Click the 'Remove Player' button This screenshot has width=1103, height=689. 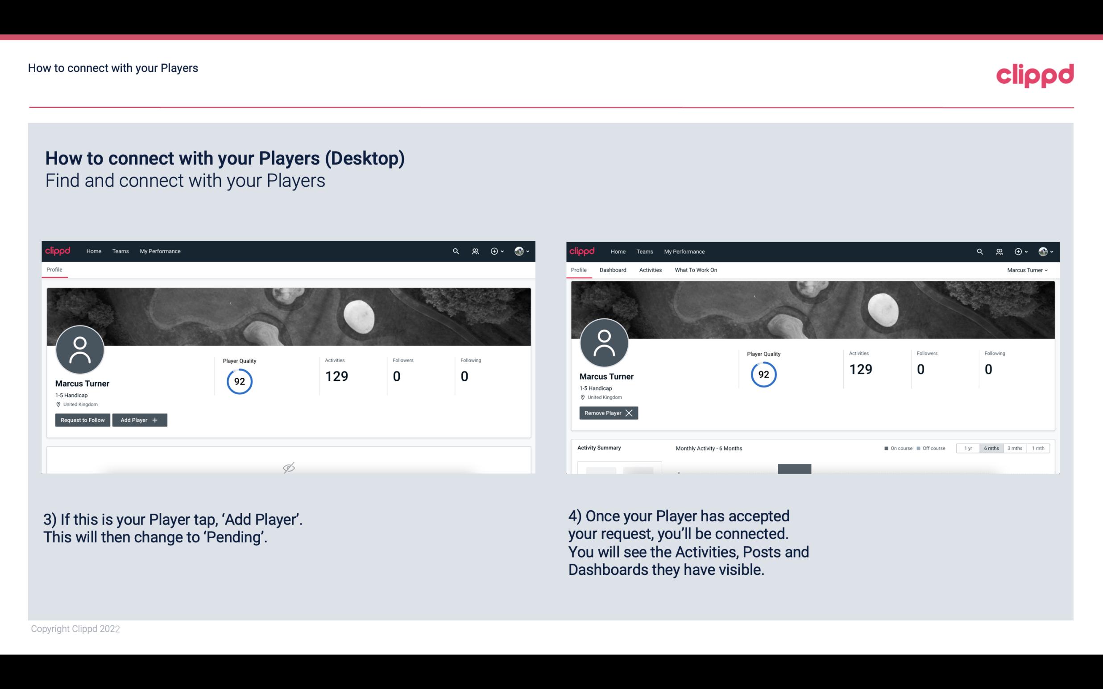[x=607, y=413]
